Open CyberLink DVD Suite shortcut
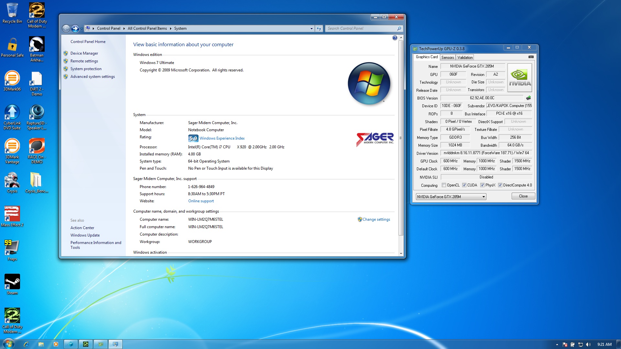 point(12,117)
